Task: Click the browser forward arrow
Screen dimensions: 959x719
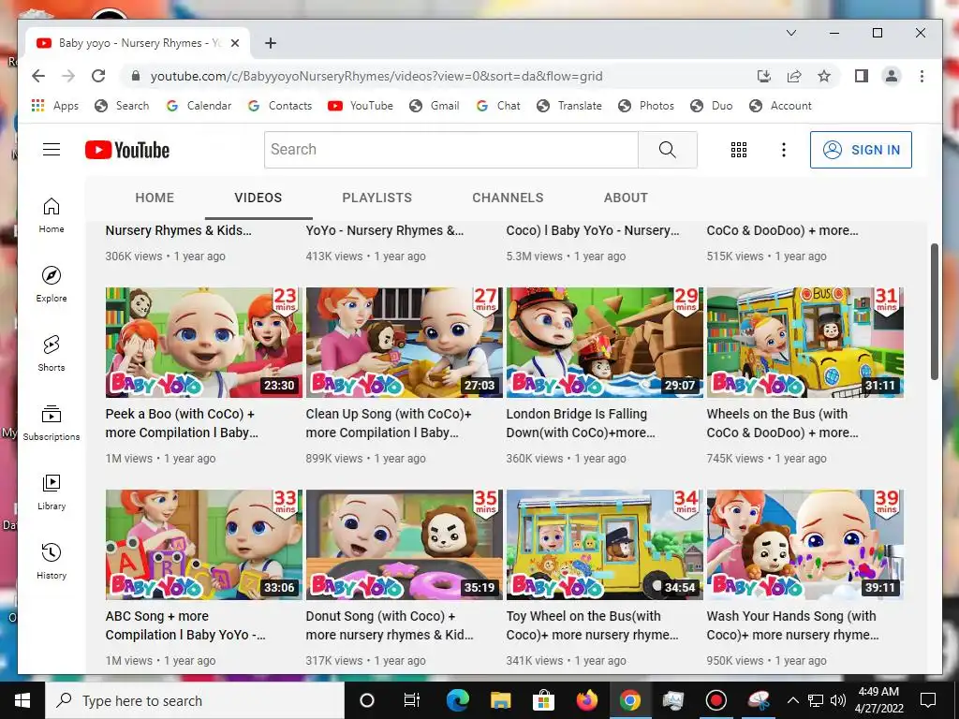Action: [68, 76]
